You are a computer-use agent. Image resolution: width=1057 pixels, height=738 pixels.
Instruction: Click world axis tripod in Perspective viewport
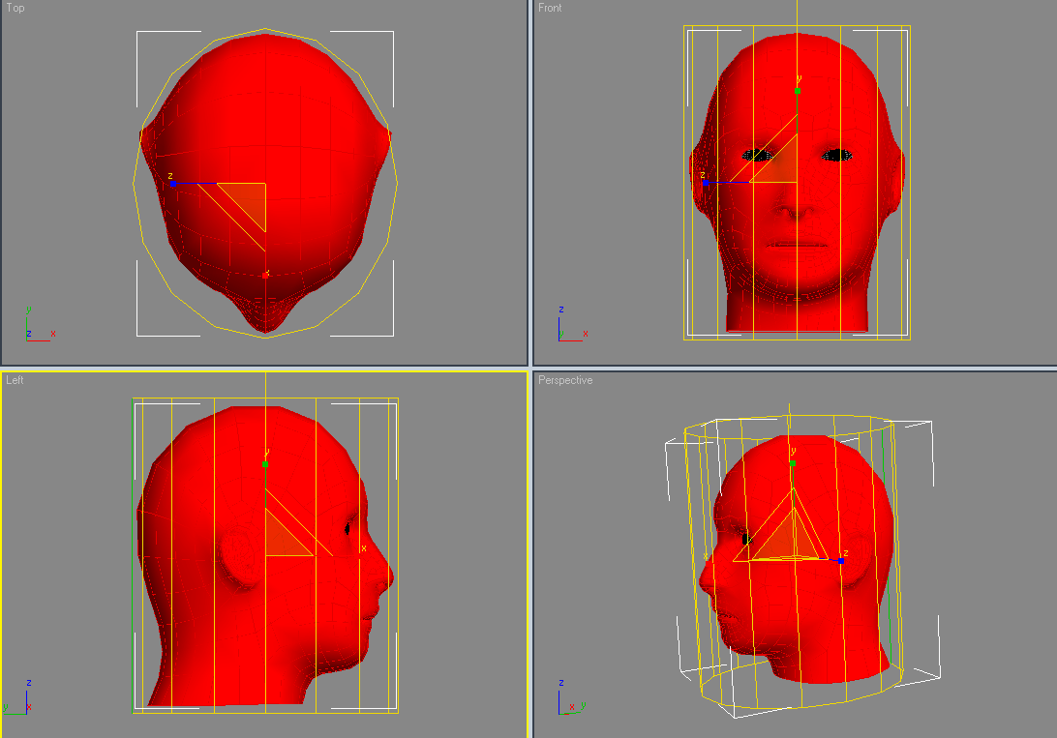[569, 699]
